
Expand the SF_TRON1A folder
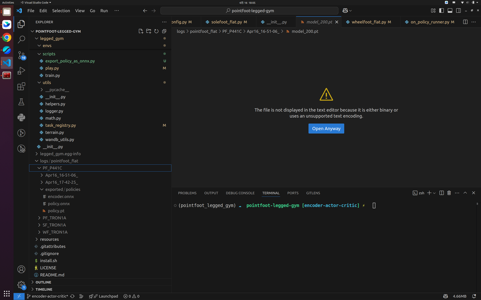click(100, 225)
